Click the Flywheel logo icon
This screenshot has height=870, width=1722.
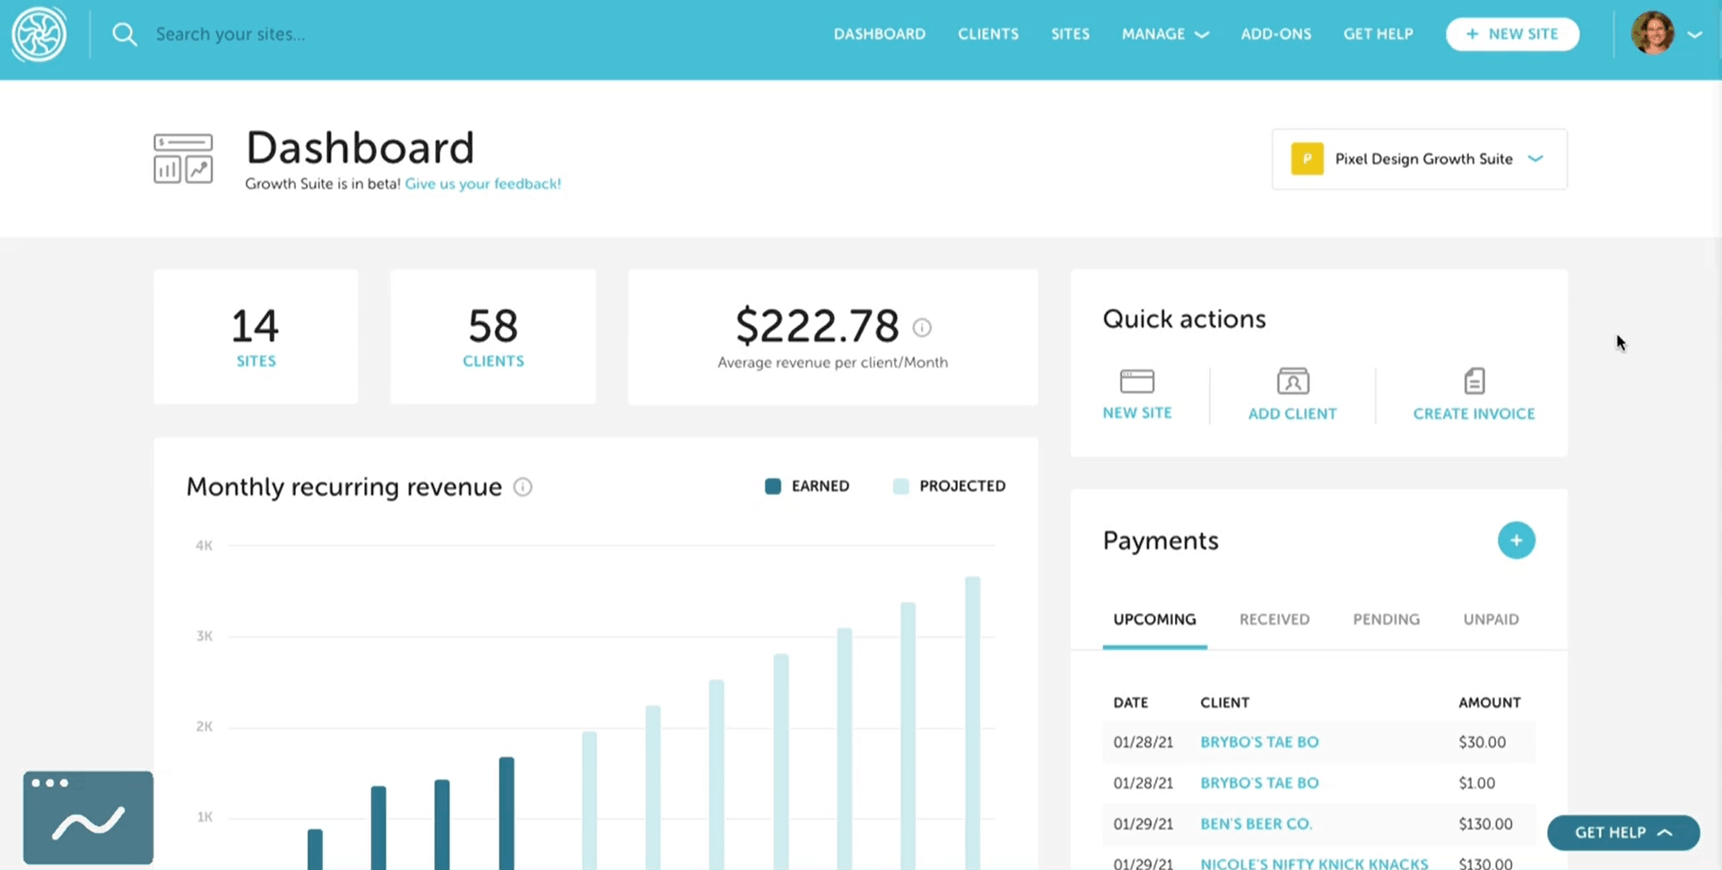click(39, 34)
